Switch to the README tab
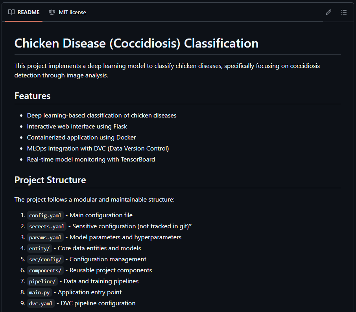 (x=24, y=12)
